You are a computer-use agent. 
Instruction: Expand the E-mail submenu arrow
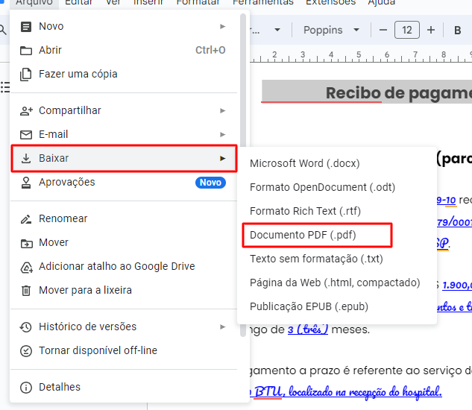point(222,135)
